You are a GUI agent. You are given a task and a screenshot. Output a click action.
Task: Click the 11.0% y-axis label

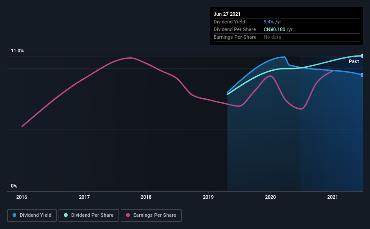(x=17, y=51)
